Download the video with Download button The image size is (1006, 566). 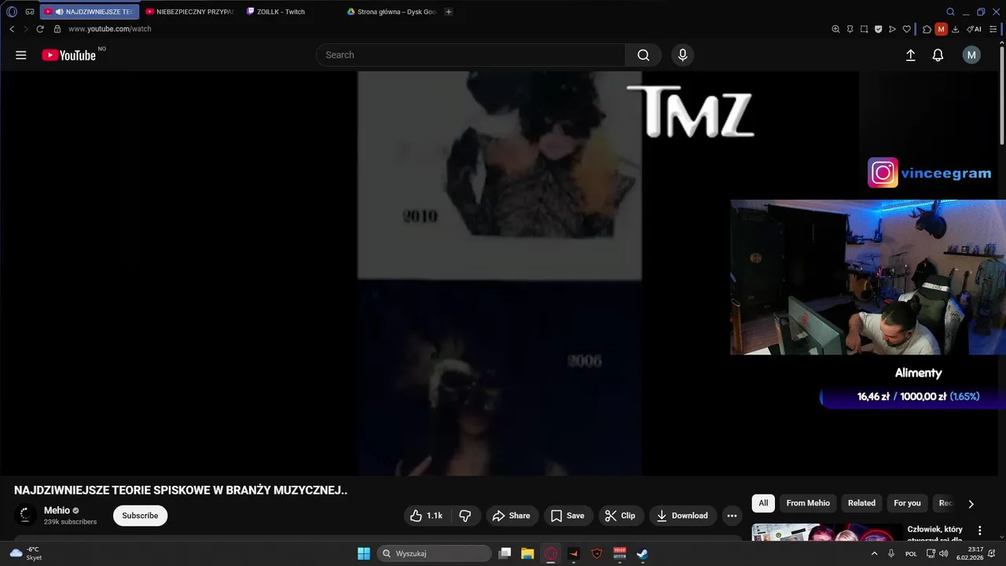[x=682, y=516]
